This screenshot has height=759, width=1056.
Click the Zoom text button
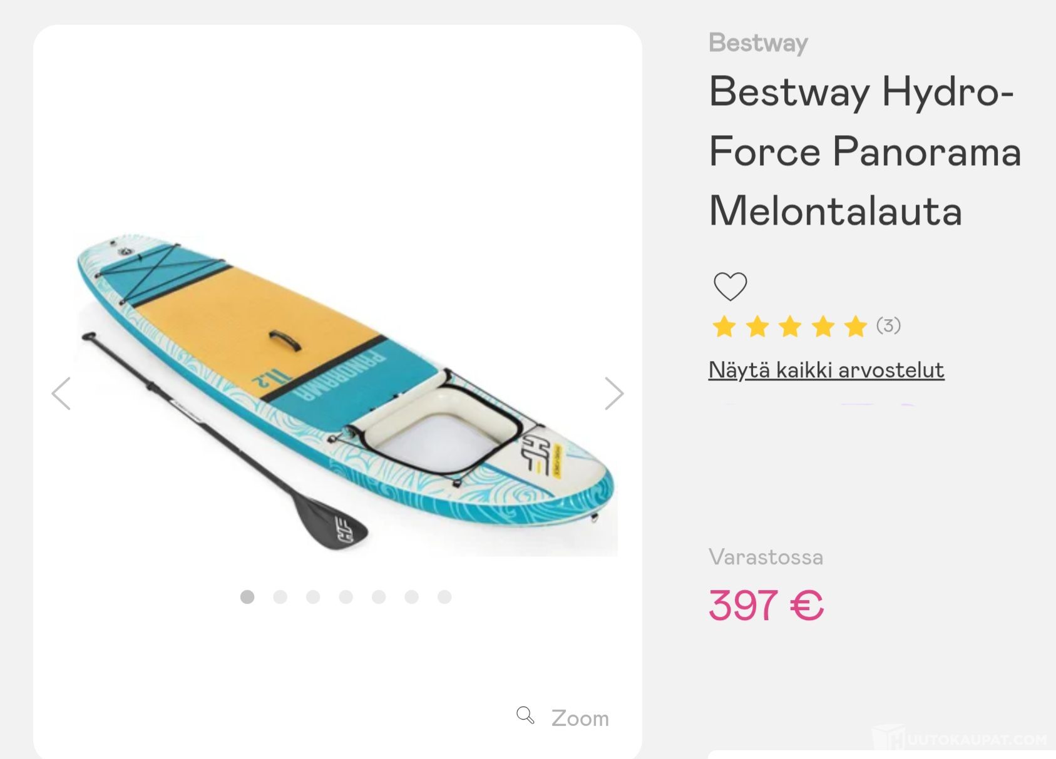580,718
